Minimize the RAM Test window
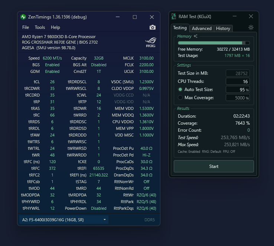 click(x=235, y=16)
